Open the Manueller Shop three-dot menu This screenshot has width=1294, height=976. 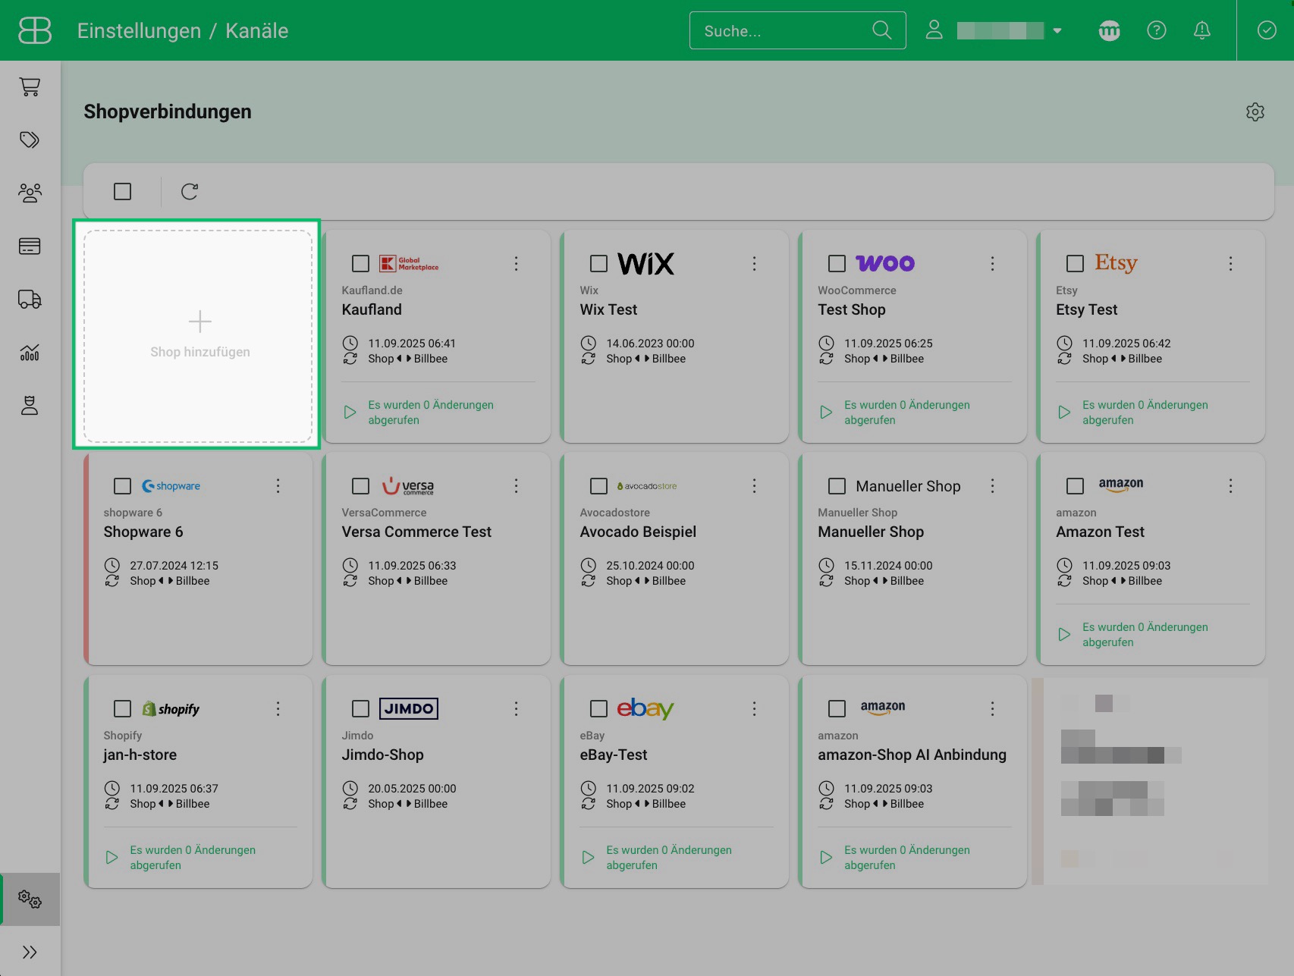coord(992,486)
